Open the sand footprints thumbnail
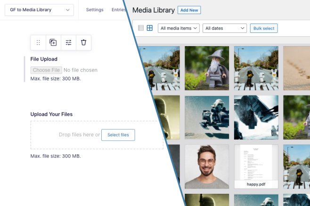Image resolution: width=310 pixels, height=206 pixels. pyautogui.click(x=296, y=68)
